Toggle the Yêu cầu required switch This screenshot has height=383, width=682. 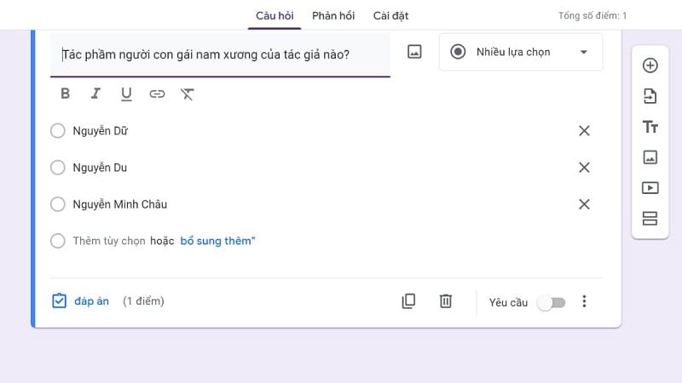[551, 303]
